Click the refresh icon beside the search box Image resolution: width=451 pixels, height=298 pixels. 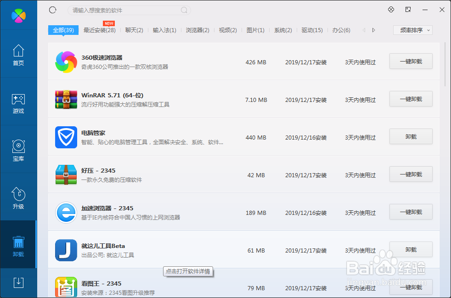pos(52,9)
